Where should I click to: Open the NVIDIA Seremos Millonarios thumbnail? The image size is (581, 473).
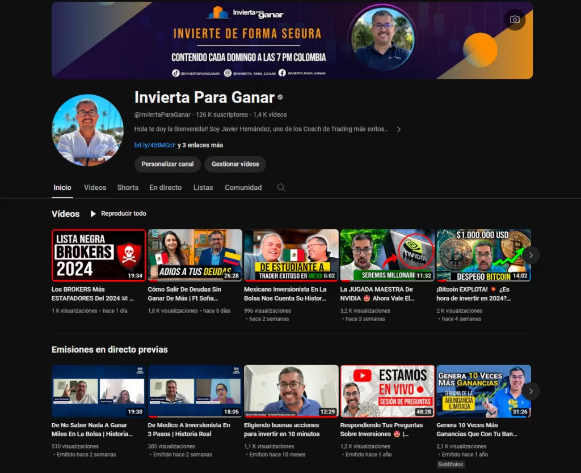[x=388, y=255]
